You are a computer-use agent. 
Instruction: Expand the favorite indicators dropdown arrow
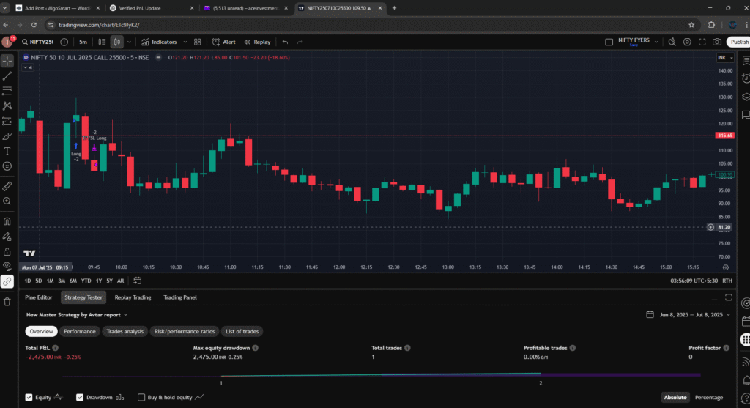185,42
